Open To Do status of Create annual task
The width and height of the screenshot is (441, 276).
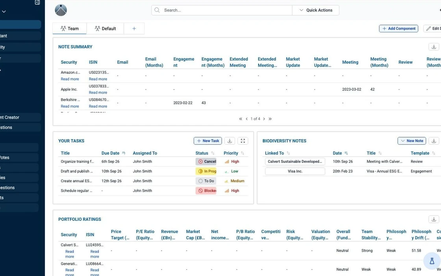coord(206,181)
